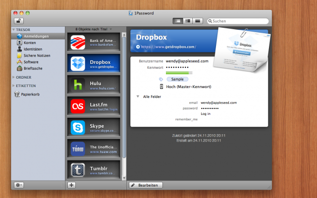Open the gear settings menu
The width and height of the screenshot is (317, 198).
coord(19,185)
